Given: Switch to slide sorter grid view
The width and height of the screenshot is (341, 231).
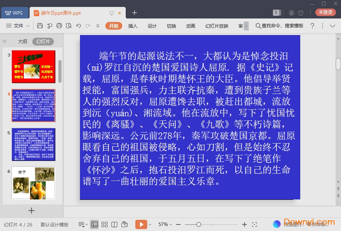Looking at the screenshot, I should point(104,224).
